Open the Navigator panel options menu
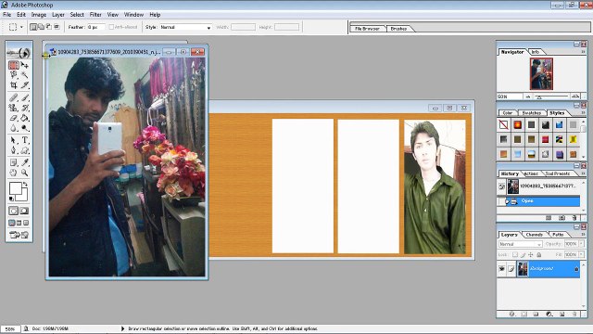This screenshot has width=593, height=334. (583, 52)
